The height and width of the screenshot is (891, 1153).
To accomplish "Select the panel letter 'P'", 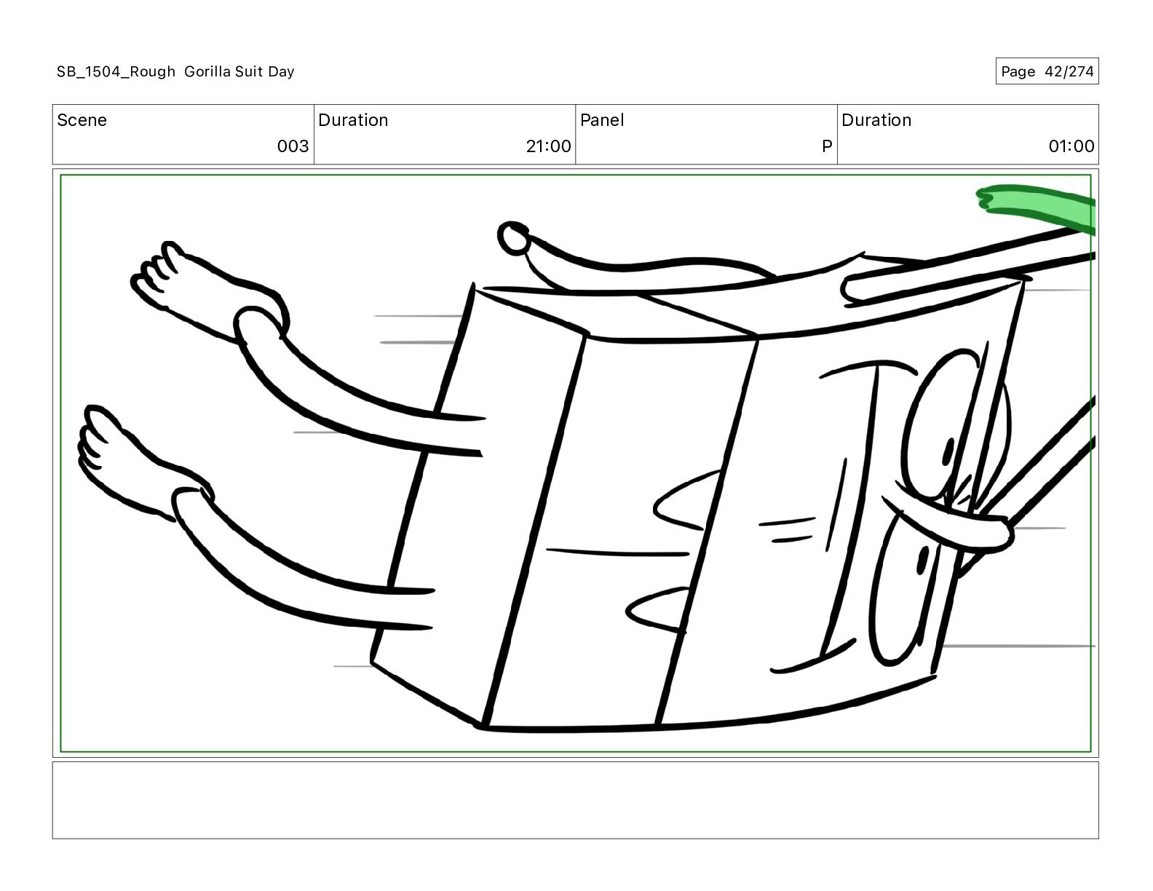I will (x=827, y=146).
